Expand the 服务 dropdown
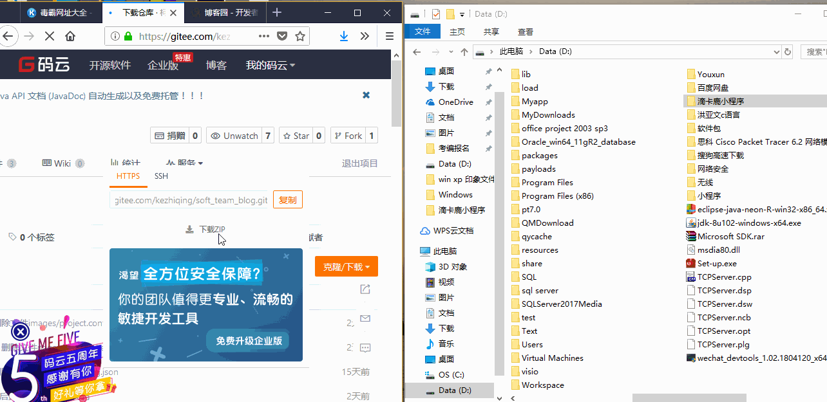This screenshot has width=827, height=402. point(185,163)
